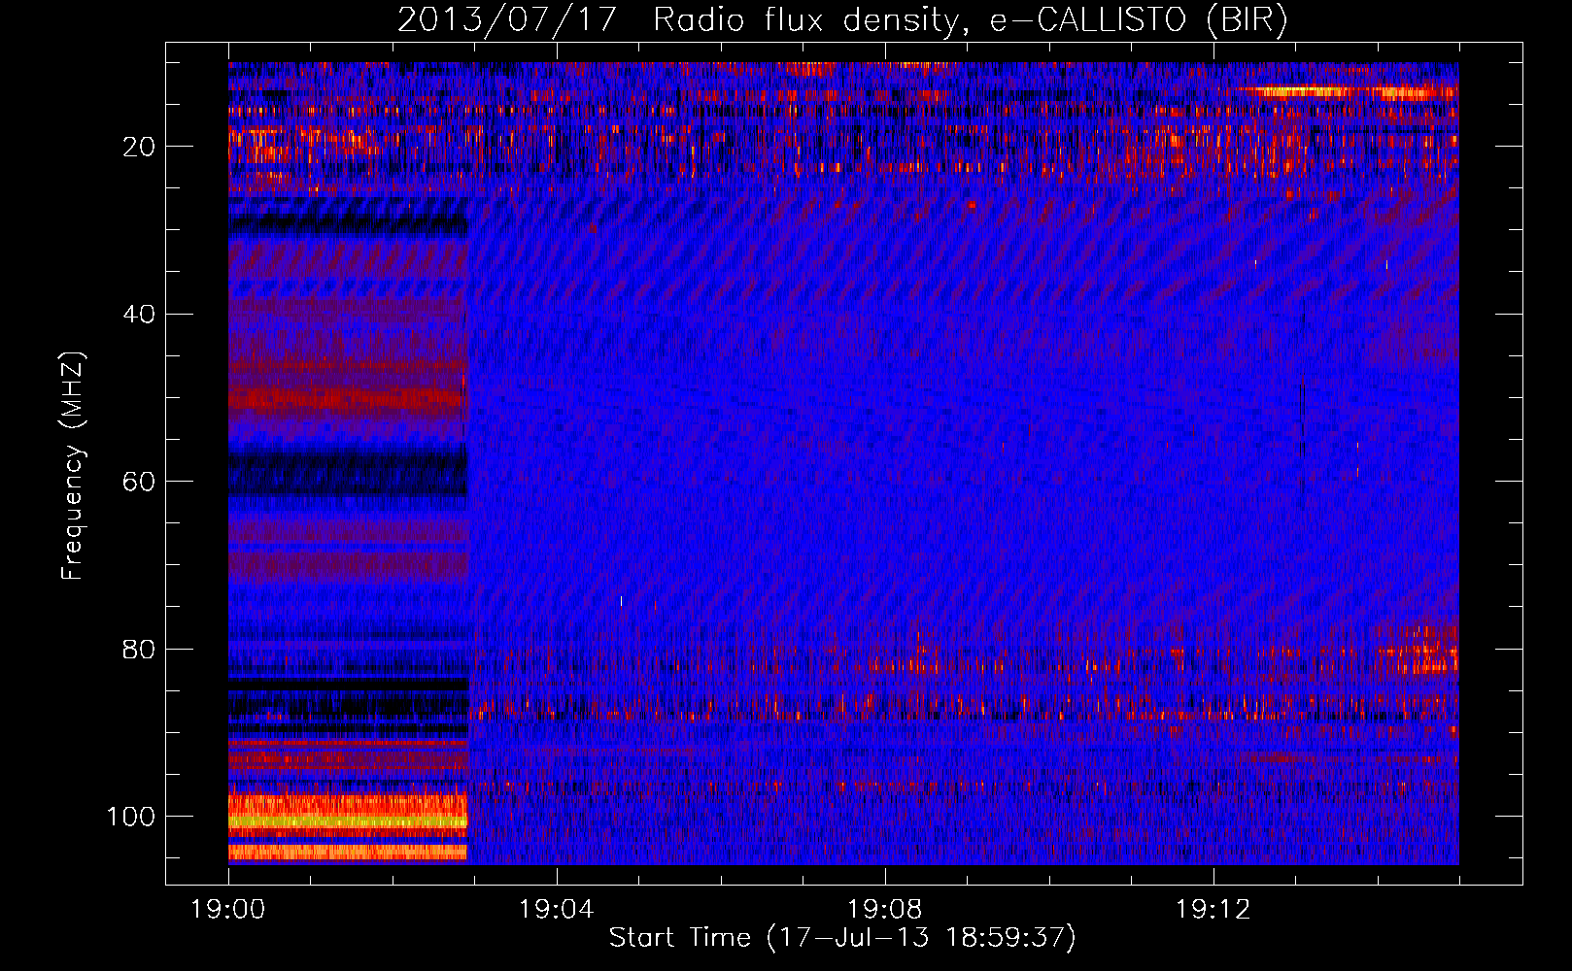Click the bright yellow band at 100 MHz
This screenshot has width=1572, height=971.
click(348, 821)
